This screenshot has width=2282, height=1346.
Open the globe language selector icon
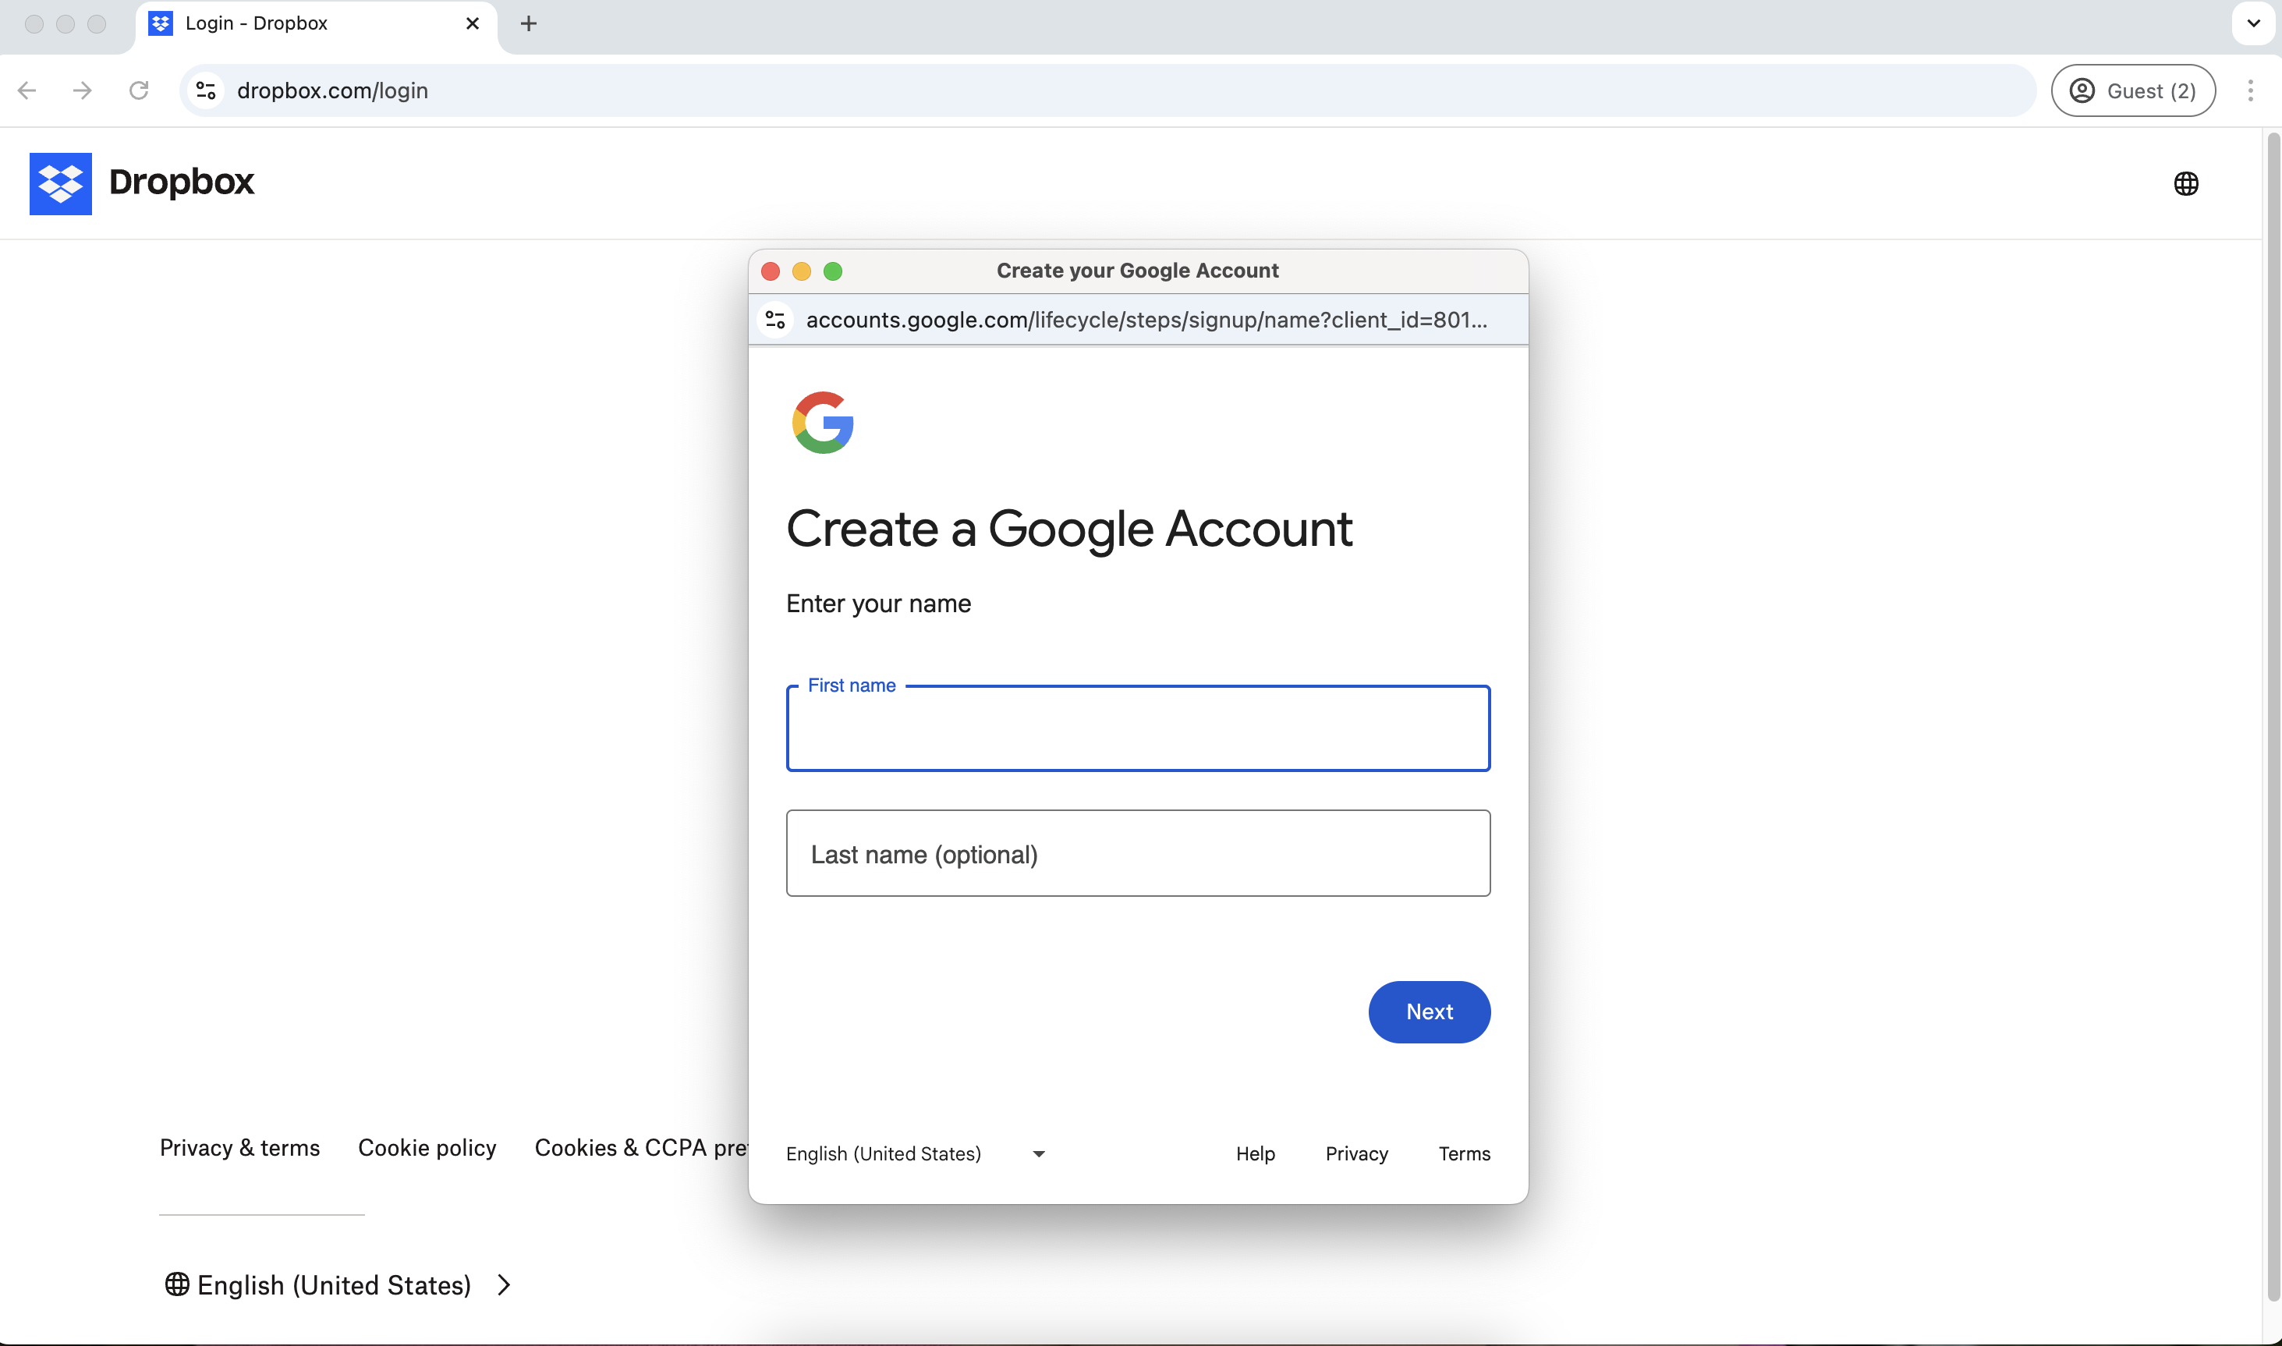point(2185,183)
